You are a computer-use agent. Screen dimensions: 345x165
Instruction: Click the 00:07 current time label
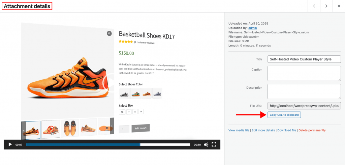(x=19, y=145)
